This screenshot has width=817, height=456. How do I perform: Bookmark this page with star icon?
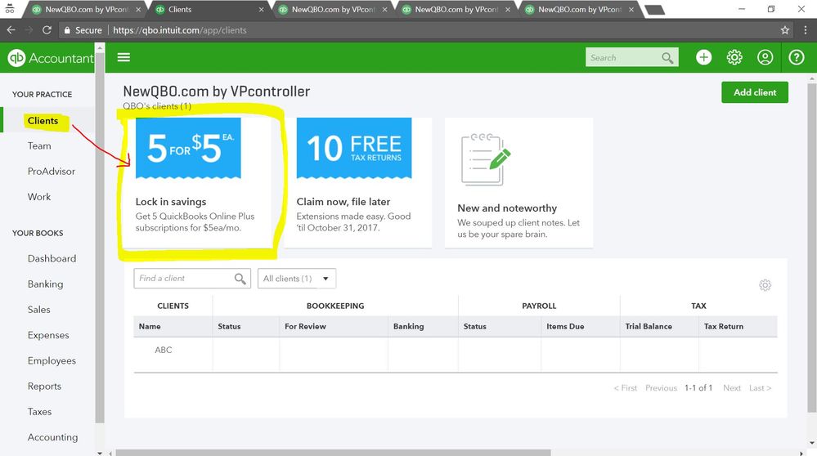pyautogui.click(x=784, y=30)
